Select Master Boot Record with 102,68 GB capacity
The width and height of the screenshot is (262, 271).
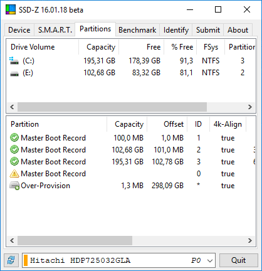point(131,150)
